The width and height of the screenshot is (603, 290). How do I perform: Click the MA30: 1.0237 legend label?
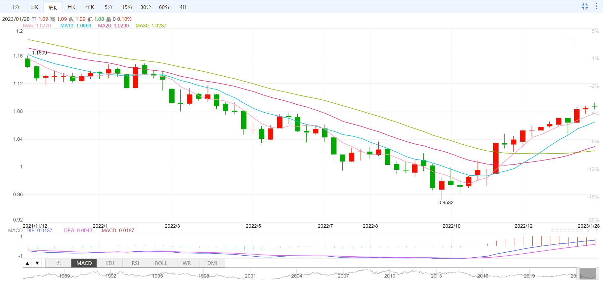tap(151, 26)
